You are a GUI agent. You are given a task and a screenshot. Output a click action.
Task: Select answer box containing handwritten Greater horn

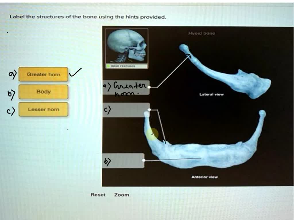[126, 88]
